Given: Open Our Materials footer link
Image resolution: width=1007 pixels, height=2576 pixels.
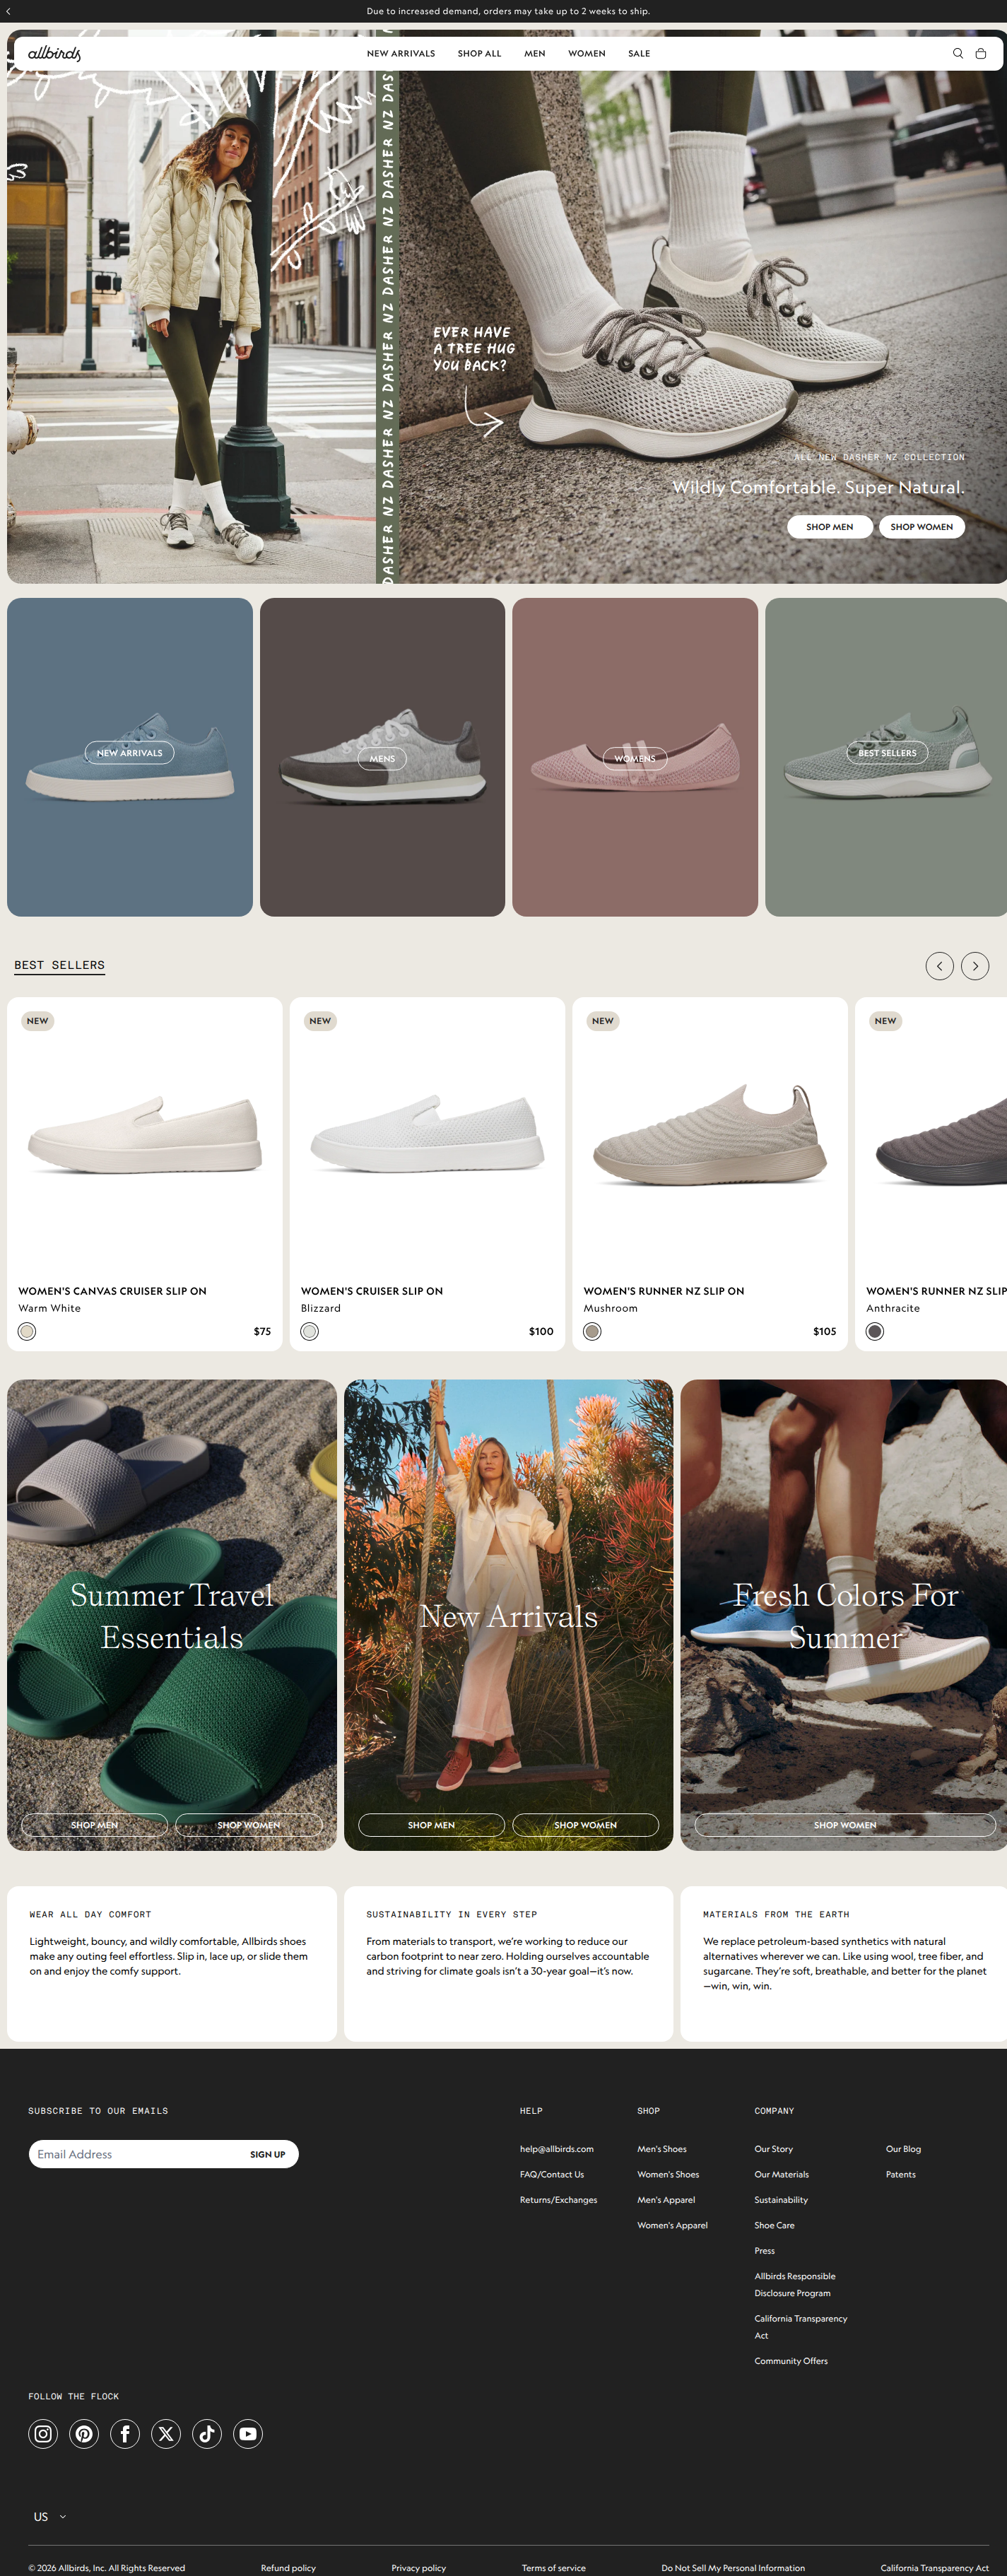Looking at the screenshot, I should [x=782, y=2174].
